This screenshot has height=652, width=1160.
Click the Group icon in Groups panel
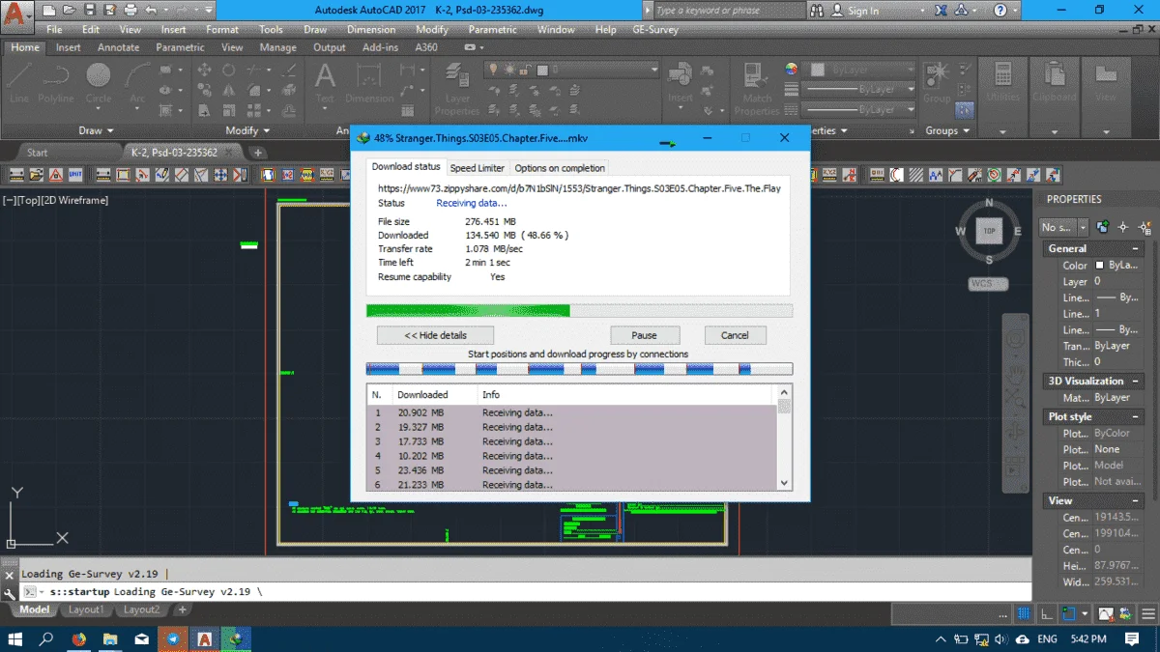pyautogui.click(x=936, y=82)
